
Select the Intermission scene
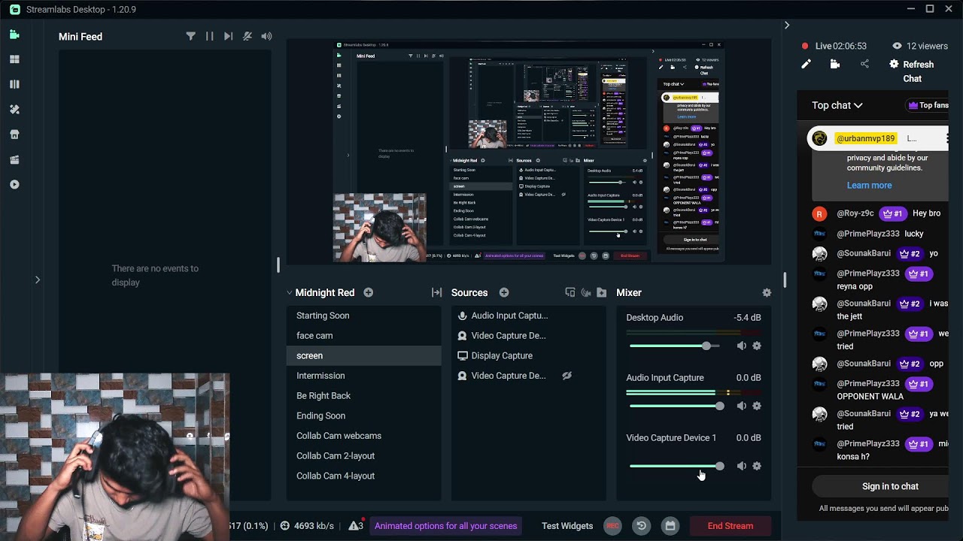(x=363, y=376)
